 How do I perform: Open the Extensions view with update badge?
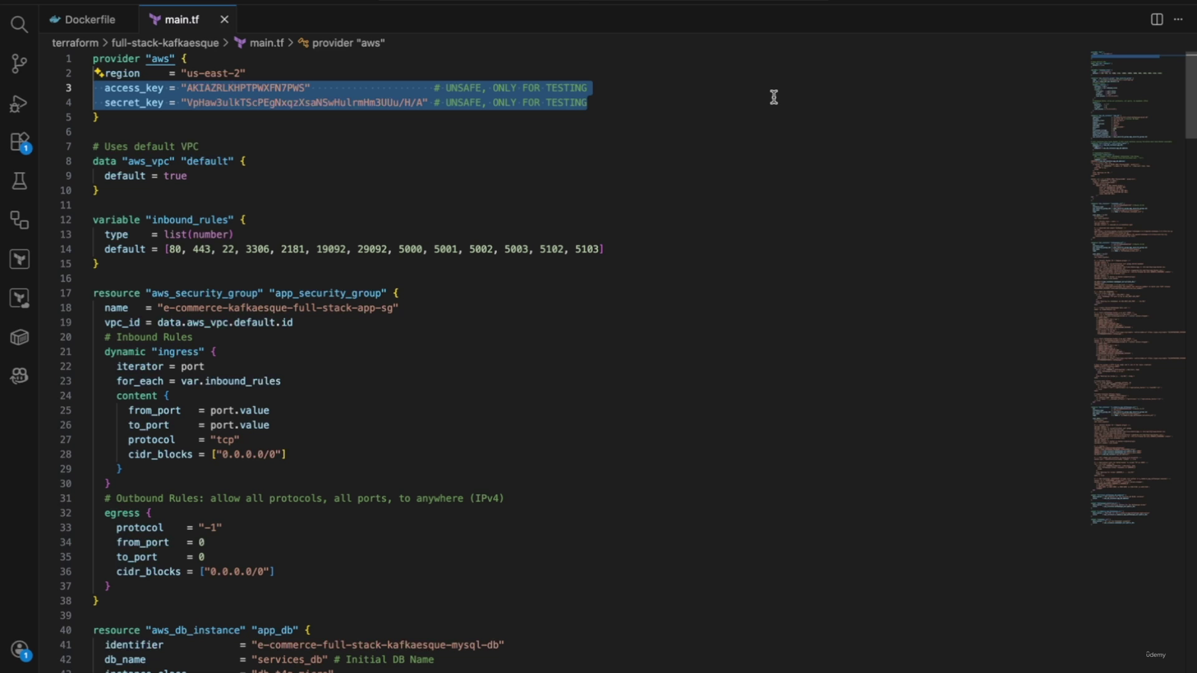coord(19,142)
